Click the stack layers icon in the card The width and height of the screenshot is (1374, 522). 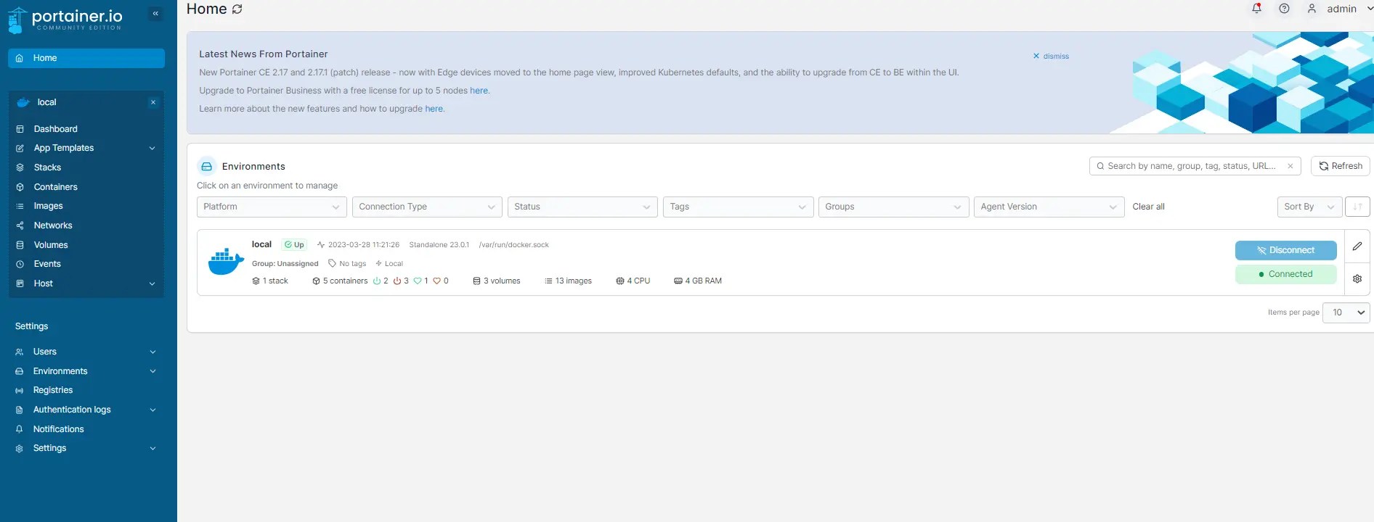click(256, 281)
